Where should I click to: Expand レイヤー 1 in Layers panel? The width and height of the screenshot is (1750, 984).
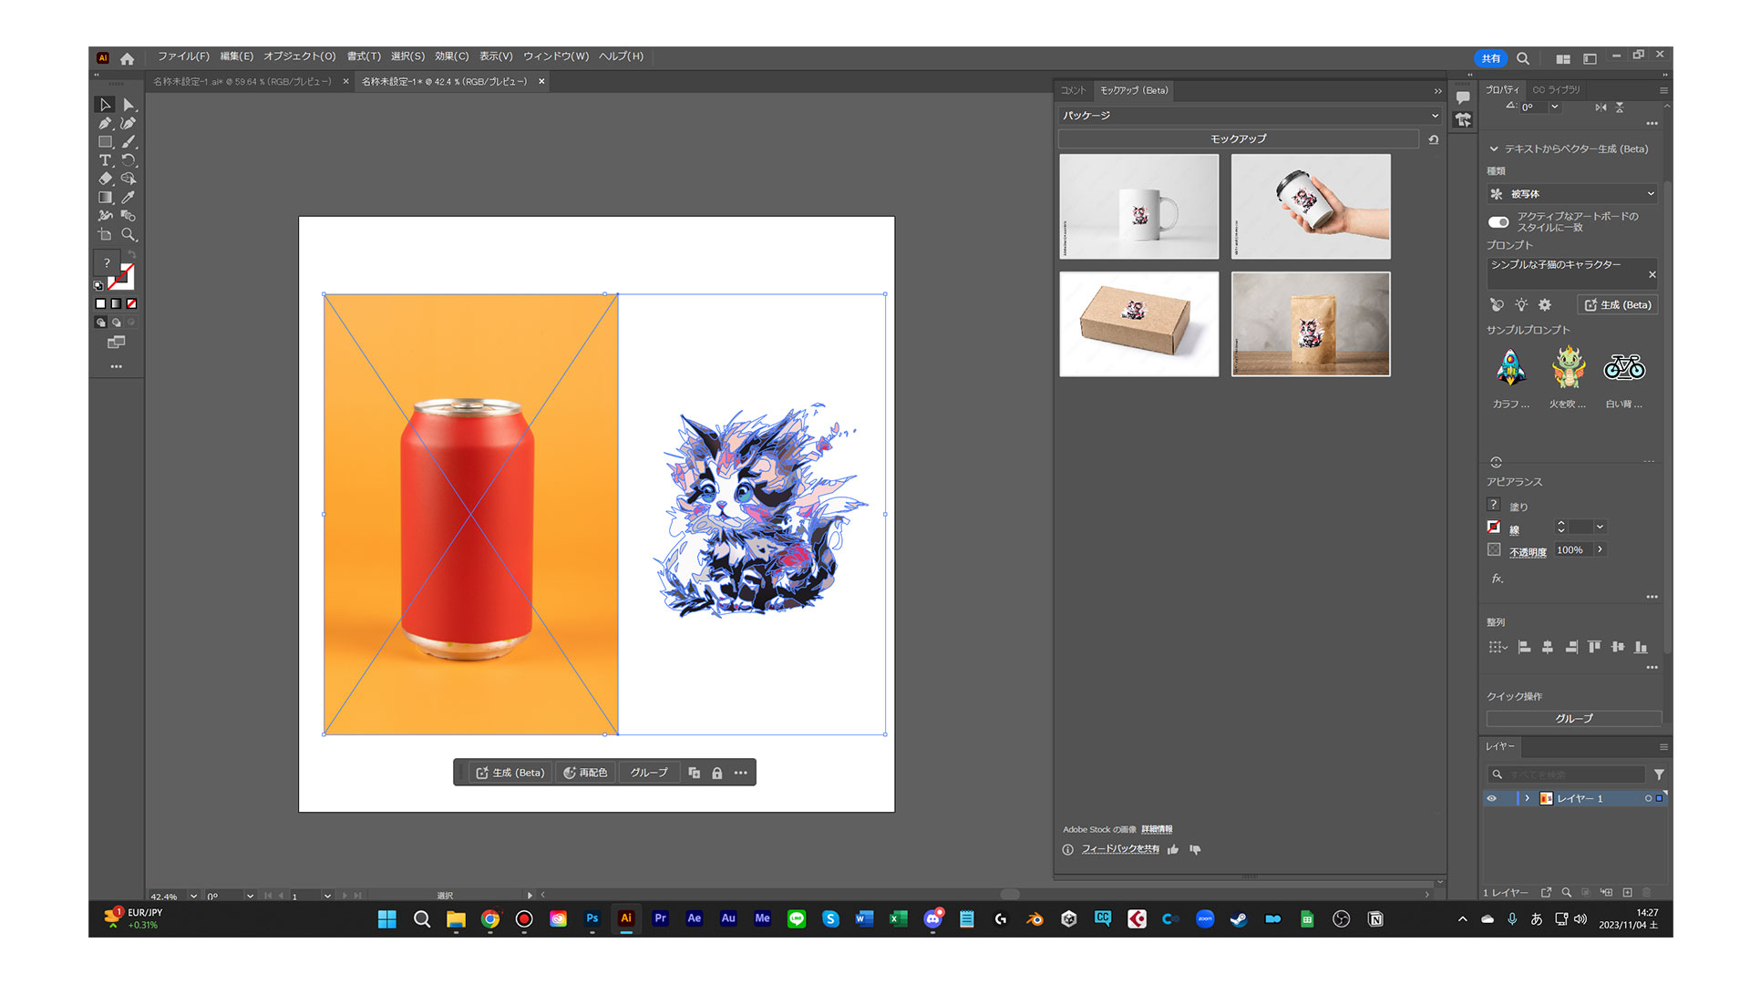coord(1528,798)
